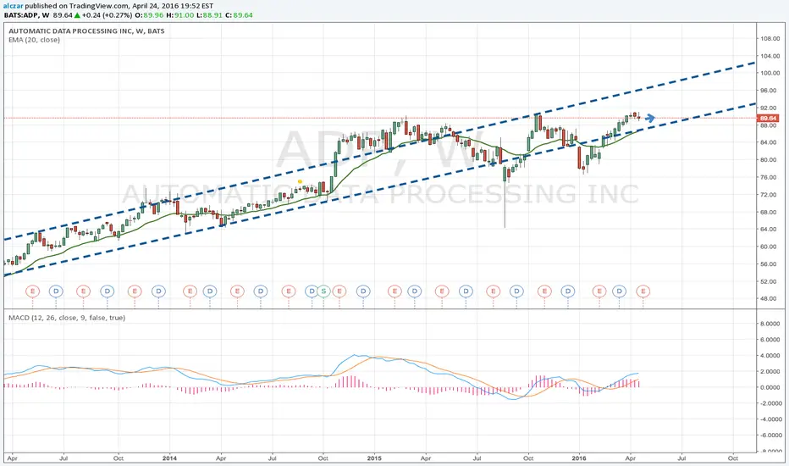Click the earnings E marker of February 2015
The height and width of the screenshot is (466, 789).
[395, 291]
